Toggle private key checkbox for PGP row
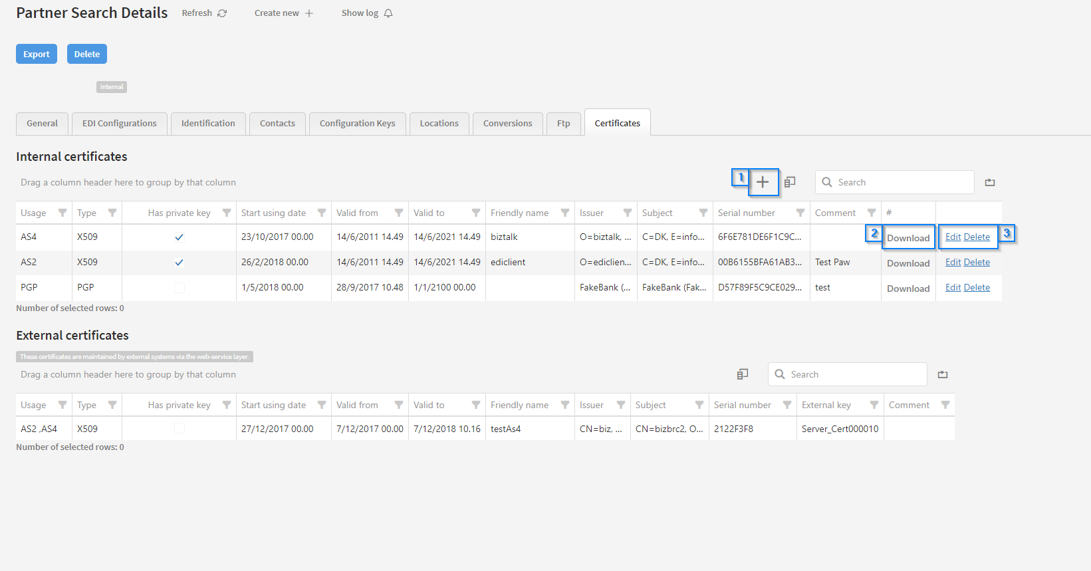 click(179, 288)
